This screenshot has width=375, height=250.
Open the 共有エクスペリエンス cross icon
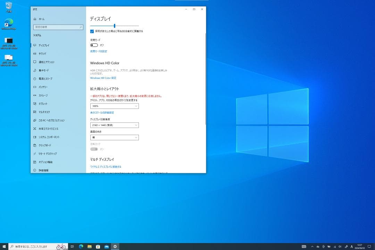(x=35, y=129)
